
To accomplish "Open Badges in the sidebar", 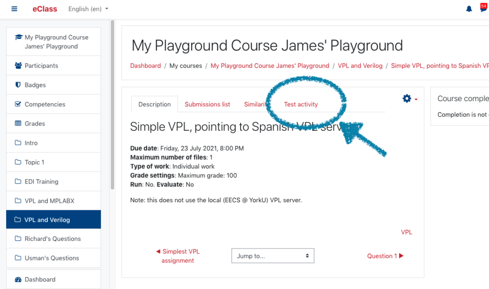I will [x=53, y=85].
